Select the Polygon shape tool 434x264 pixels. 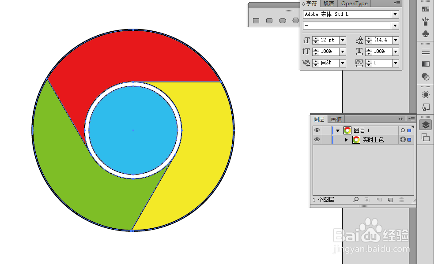coord(296,20)
